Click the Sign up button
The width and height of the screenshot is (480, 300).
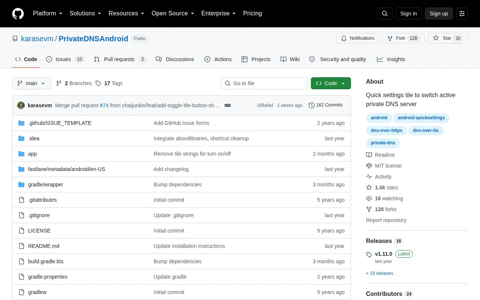click(439, 13)
